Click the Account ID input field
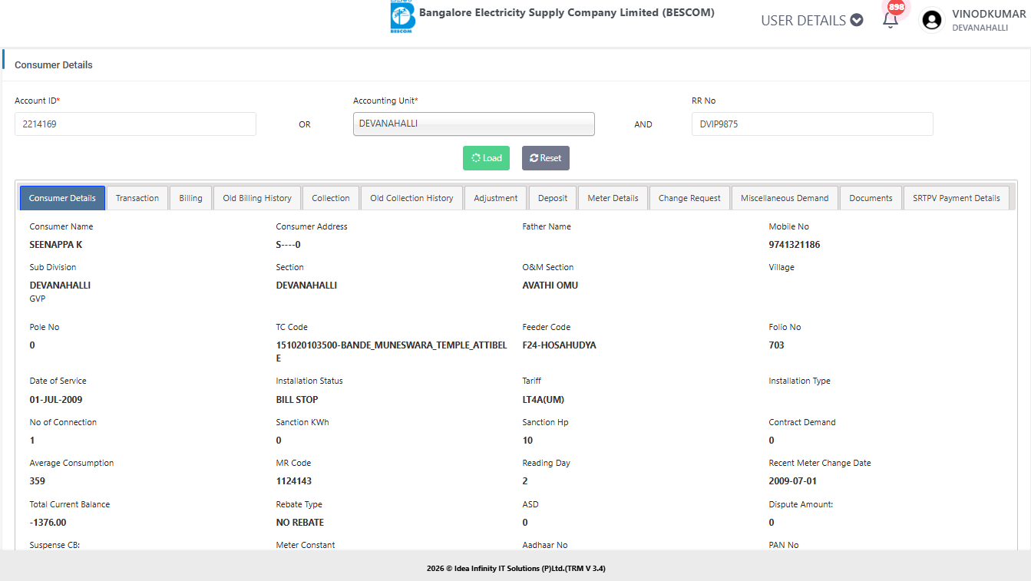 tap(135, 124)
